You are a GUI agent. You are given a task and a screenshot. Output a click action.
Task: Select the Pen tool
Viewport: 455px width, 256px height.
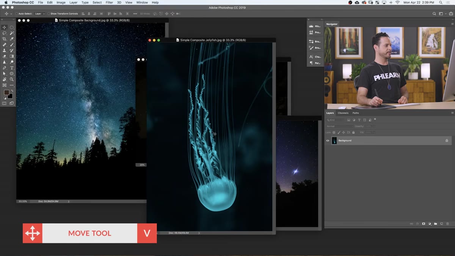click(5, 68)
